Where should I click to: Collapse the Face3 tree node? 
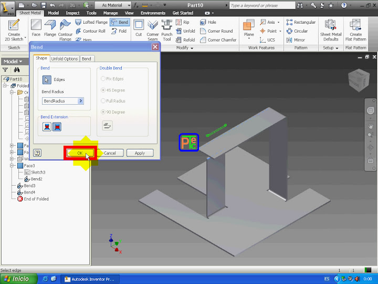(x=12, y=166)
